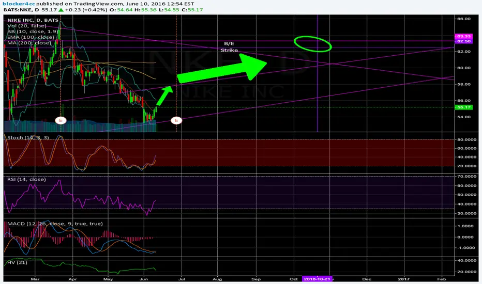Viewport: 482px width, 284px height.
Task: Select the BB (10, close, 1.9) indicator legend
Action: [33, 31]
